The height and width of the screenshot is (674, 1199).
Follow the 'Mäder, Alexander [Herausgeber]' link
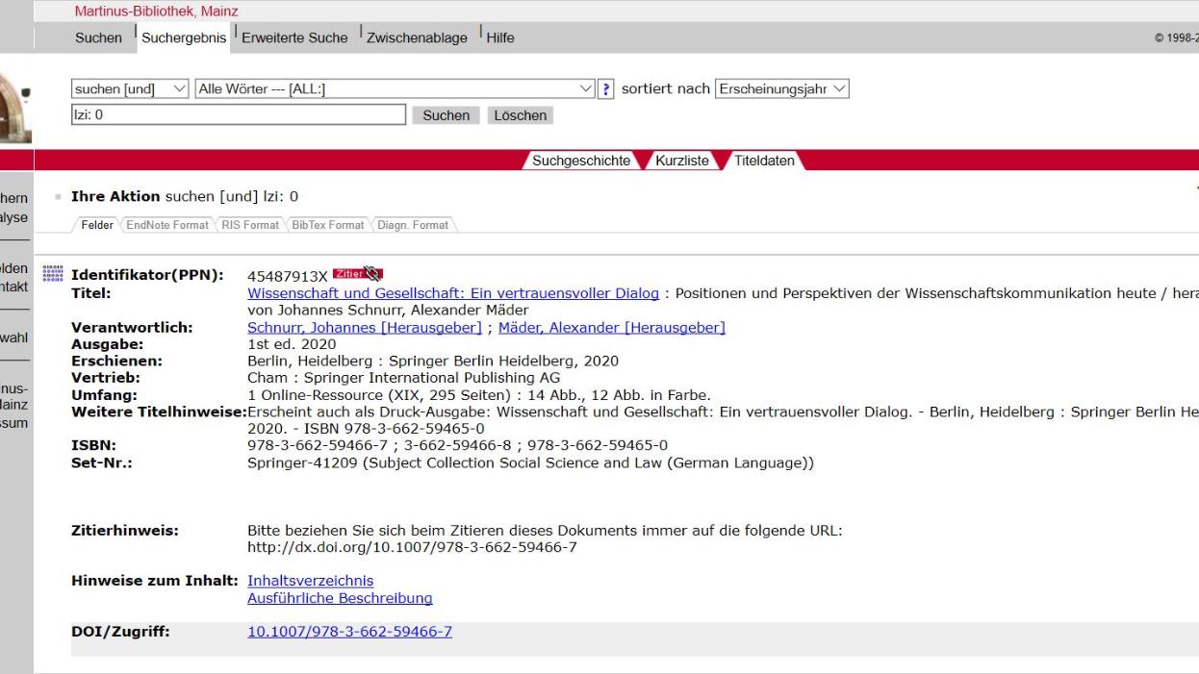coord(612,328)
